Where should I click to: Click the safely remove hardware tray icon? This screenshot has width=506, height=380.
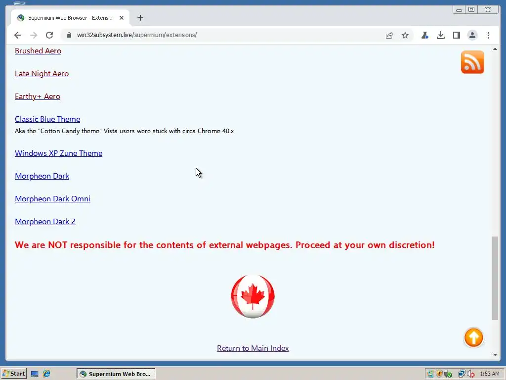point(448,374)
